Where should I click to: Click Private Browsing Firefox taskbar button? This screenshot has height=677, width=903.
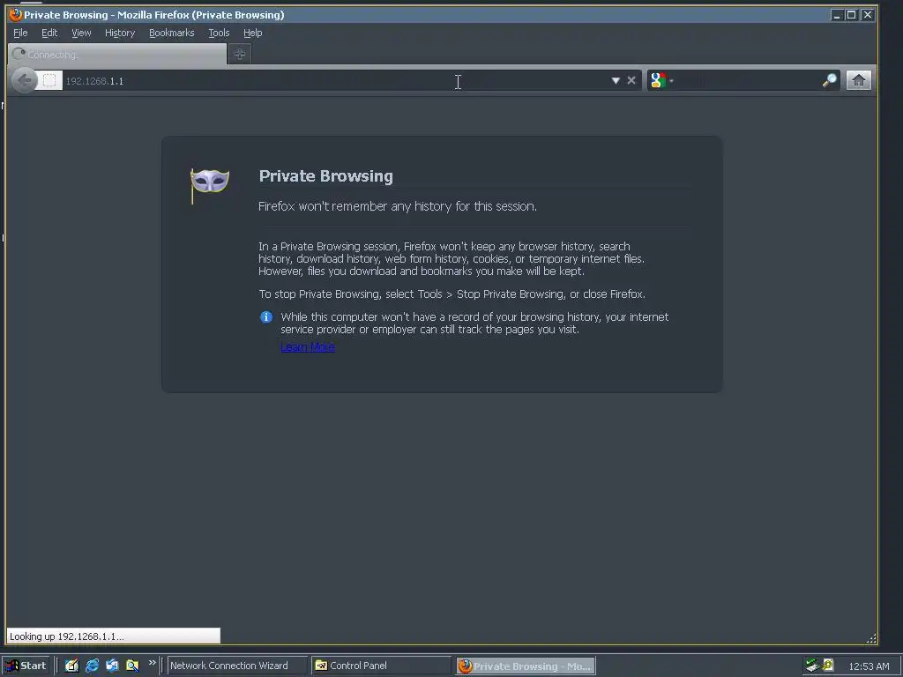(526, 666)
